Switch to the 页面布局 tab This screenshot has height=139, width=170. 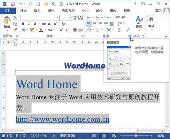[68, 11]
